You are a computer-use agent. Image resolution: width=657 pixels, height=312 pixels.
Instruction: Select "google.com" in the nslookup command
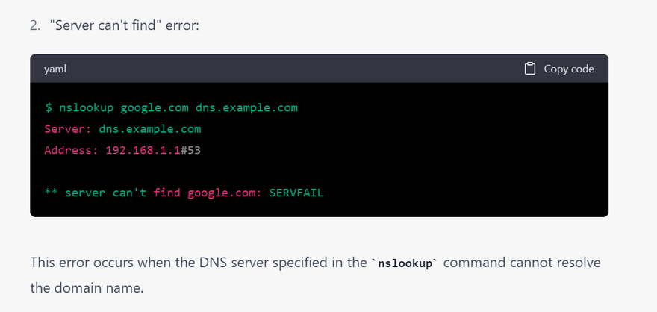point(155,107)
